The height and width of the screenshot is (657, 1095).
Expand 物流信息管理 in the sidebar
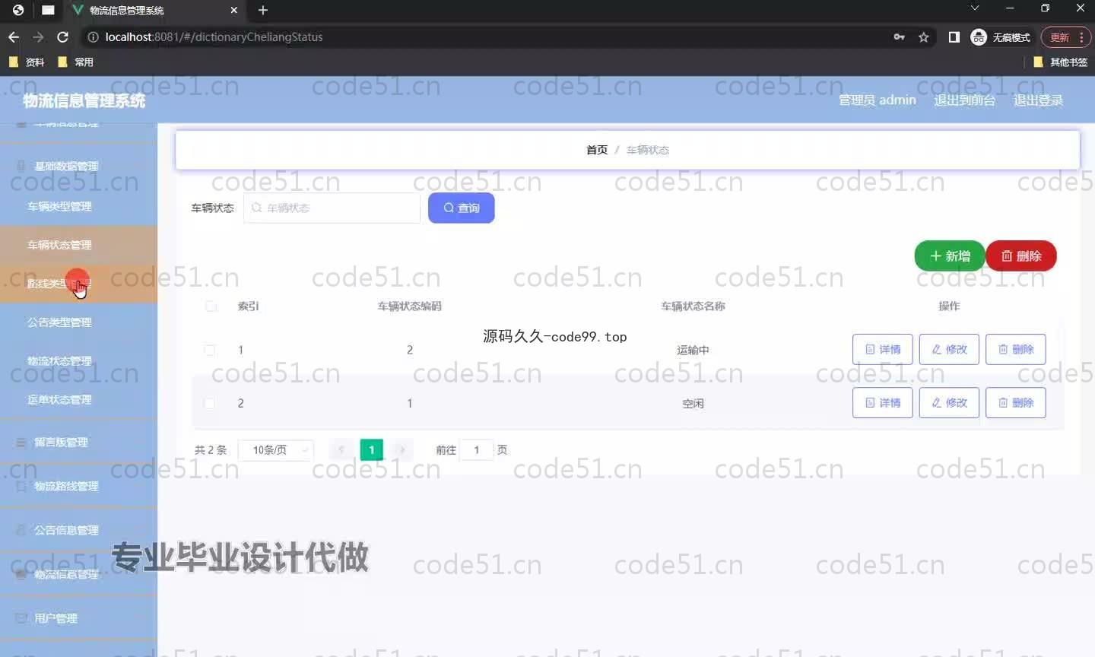[78, 574]
